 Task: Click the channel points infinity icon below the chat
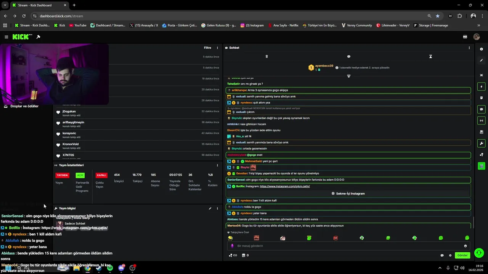(233, 255)
